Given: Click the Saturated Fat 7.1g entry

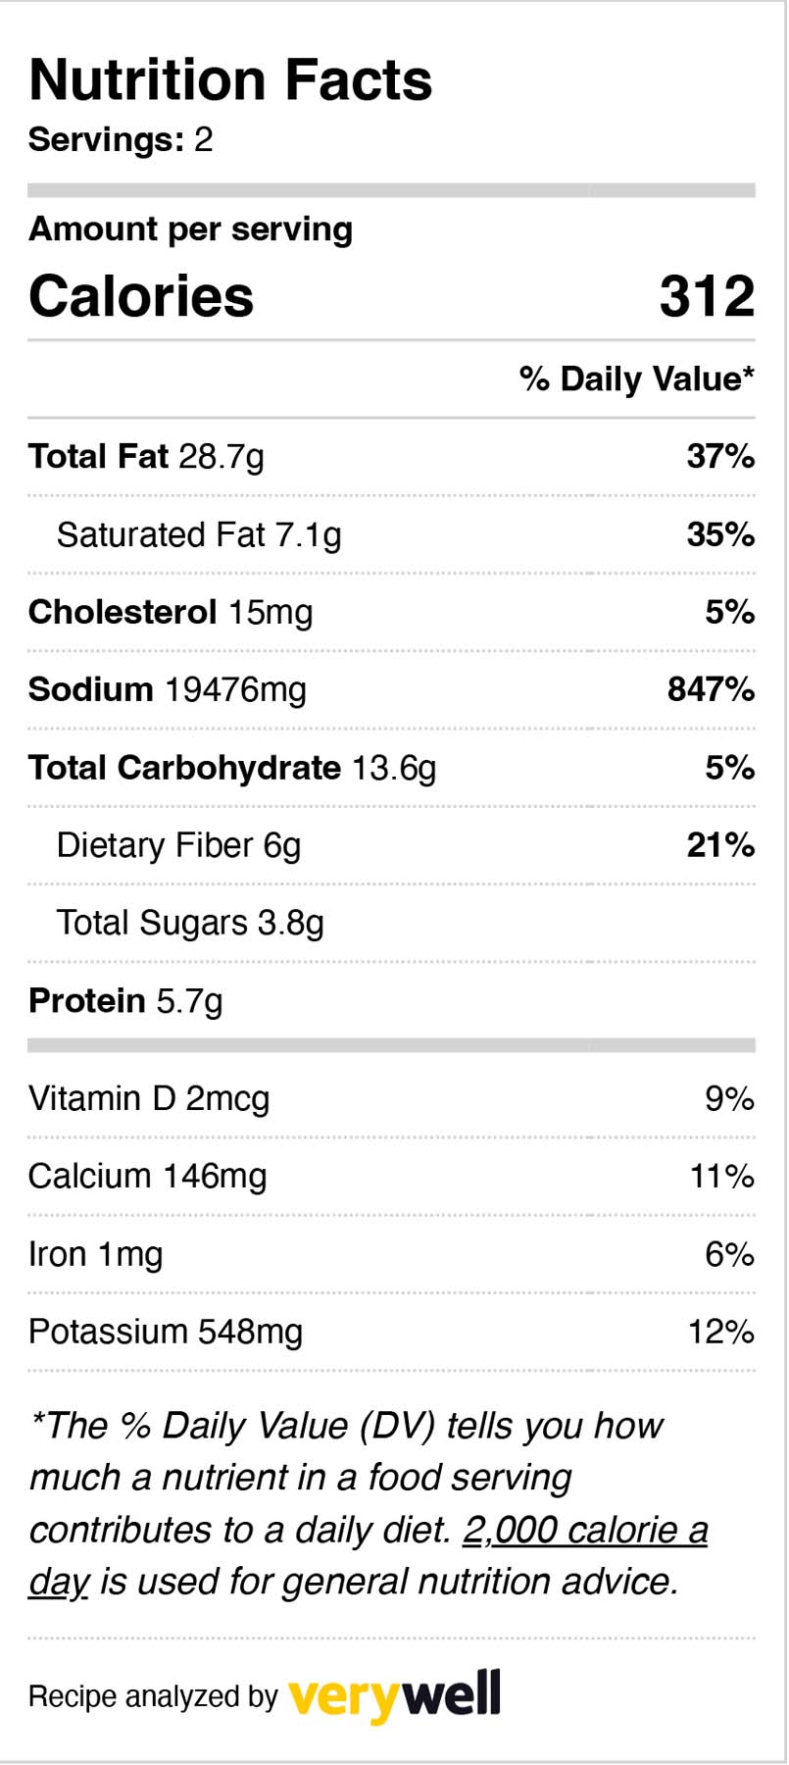Looking at the screenshot, I should [199, 535].
